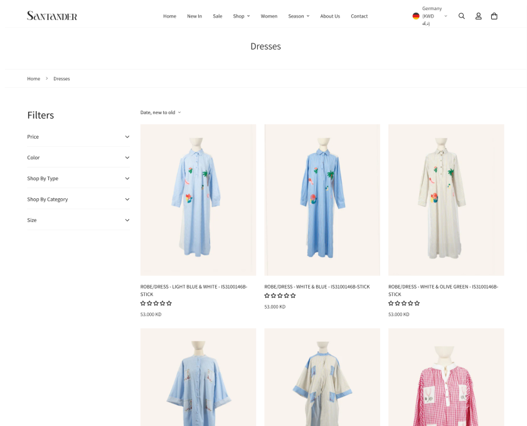
Task: Select the Sale menu item
Action: tap(218, 16)
